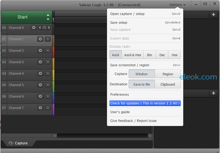Click the Channel 7 label

(x=16, y=108)
